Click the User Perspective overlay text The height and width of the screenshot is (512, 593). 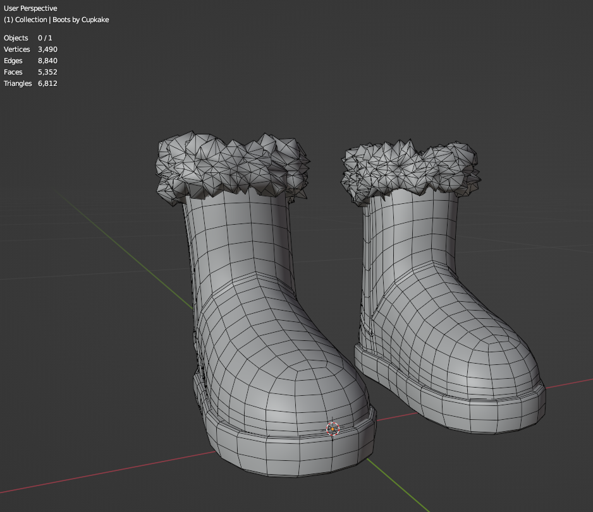(x=30, y=8)
